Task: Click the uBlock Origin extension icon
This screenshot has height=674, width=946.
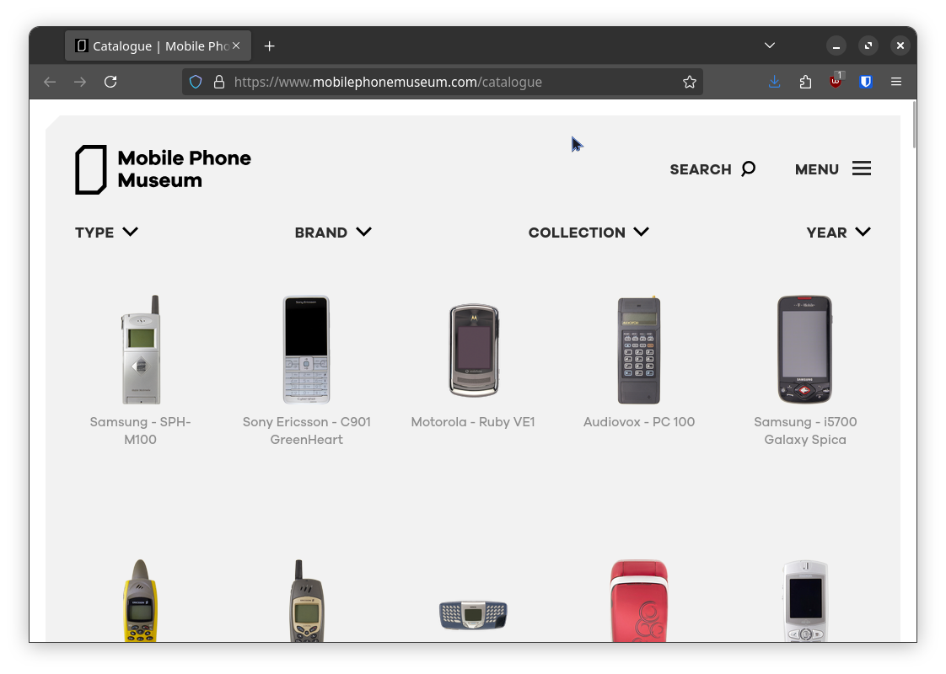Action: pyautogui.click(x=836, y=81)
